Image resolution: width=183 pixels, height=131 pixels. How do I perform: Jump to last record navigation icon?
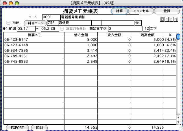[175, 19]
